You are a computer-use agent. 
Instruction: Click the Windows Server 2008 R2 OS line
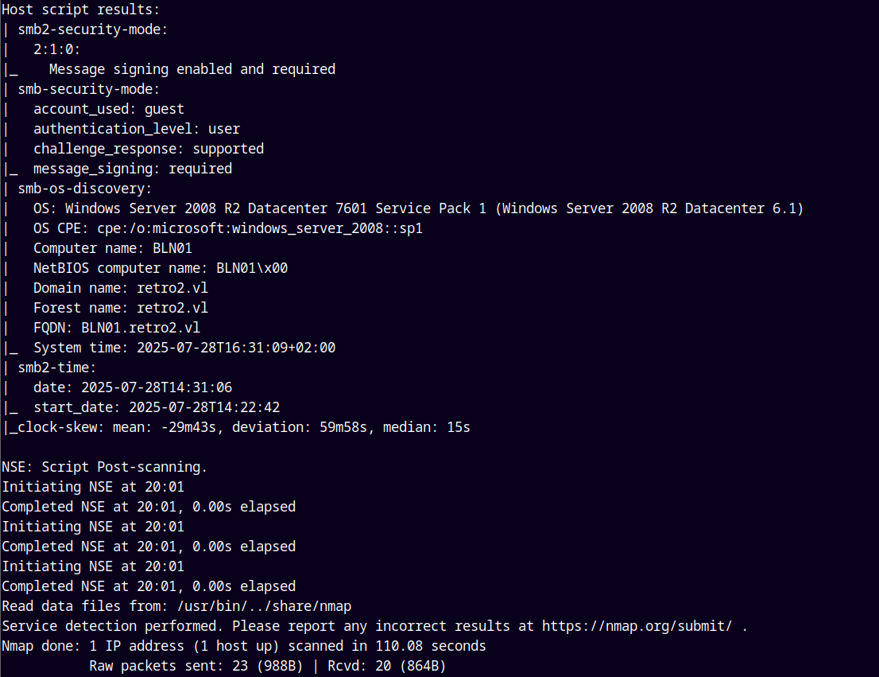click(x=418, y=208)
